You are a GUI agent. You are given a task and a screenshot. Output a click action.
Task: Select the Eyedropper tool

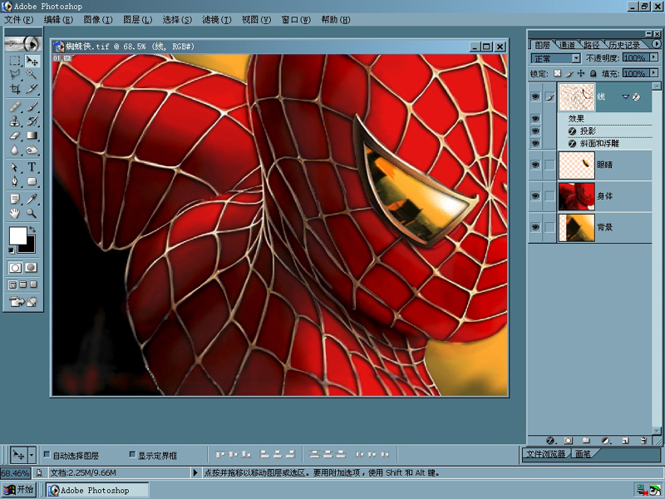[x=32, y=199]
